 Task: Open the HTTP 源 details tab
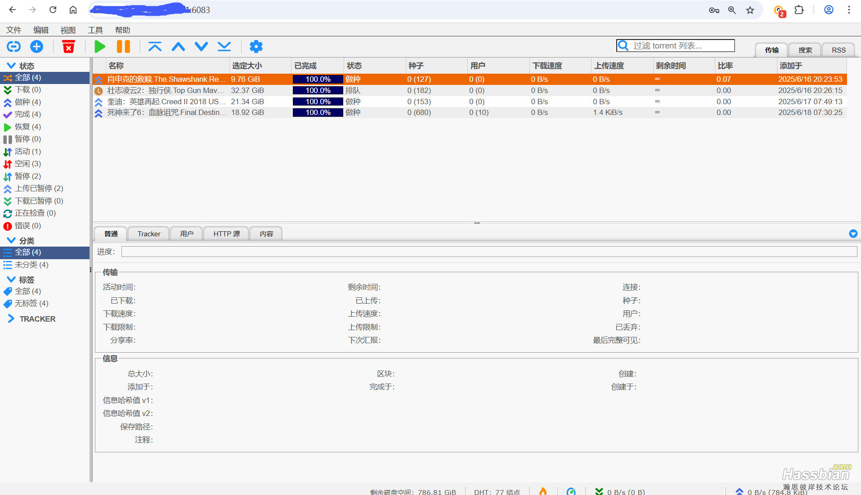[x=226, y=234]
